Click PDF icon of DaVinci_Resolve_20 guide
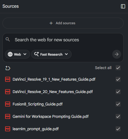128x139 pixels. click(8, 92)
